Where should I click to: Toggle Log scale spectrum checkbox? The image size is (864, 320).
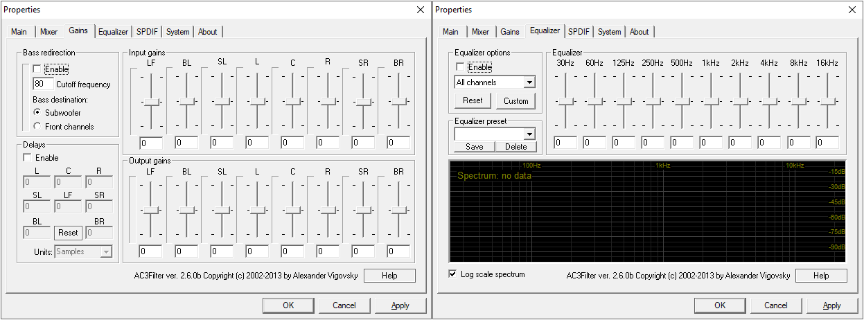(x=453, y=274)
